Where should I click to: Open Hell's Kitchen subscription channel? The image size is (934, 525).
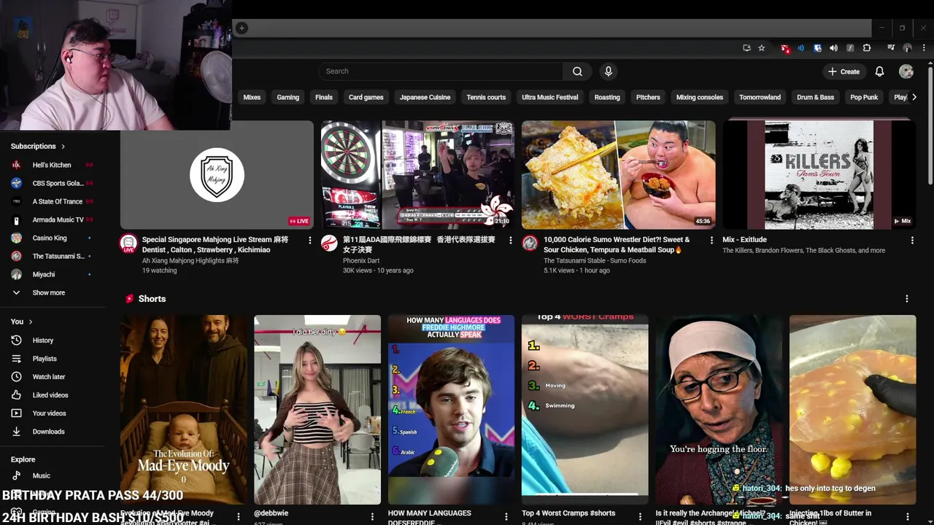coord(52,165)
